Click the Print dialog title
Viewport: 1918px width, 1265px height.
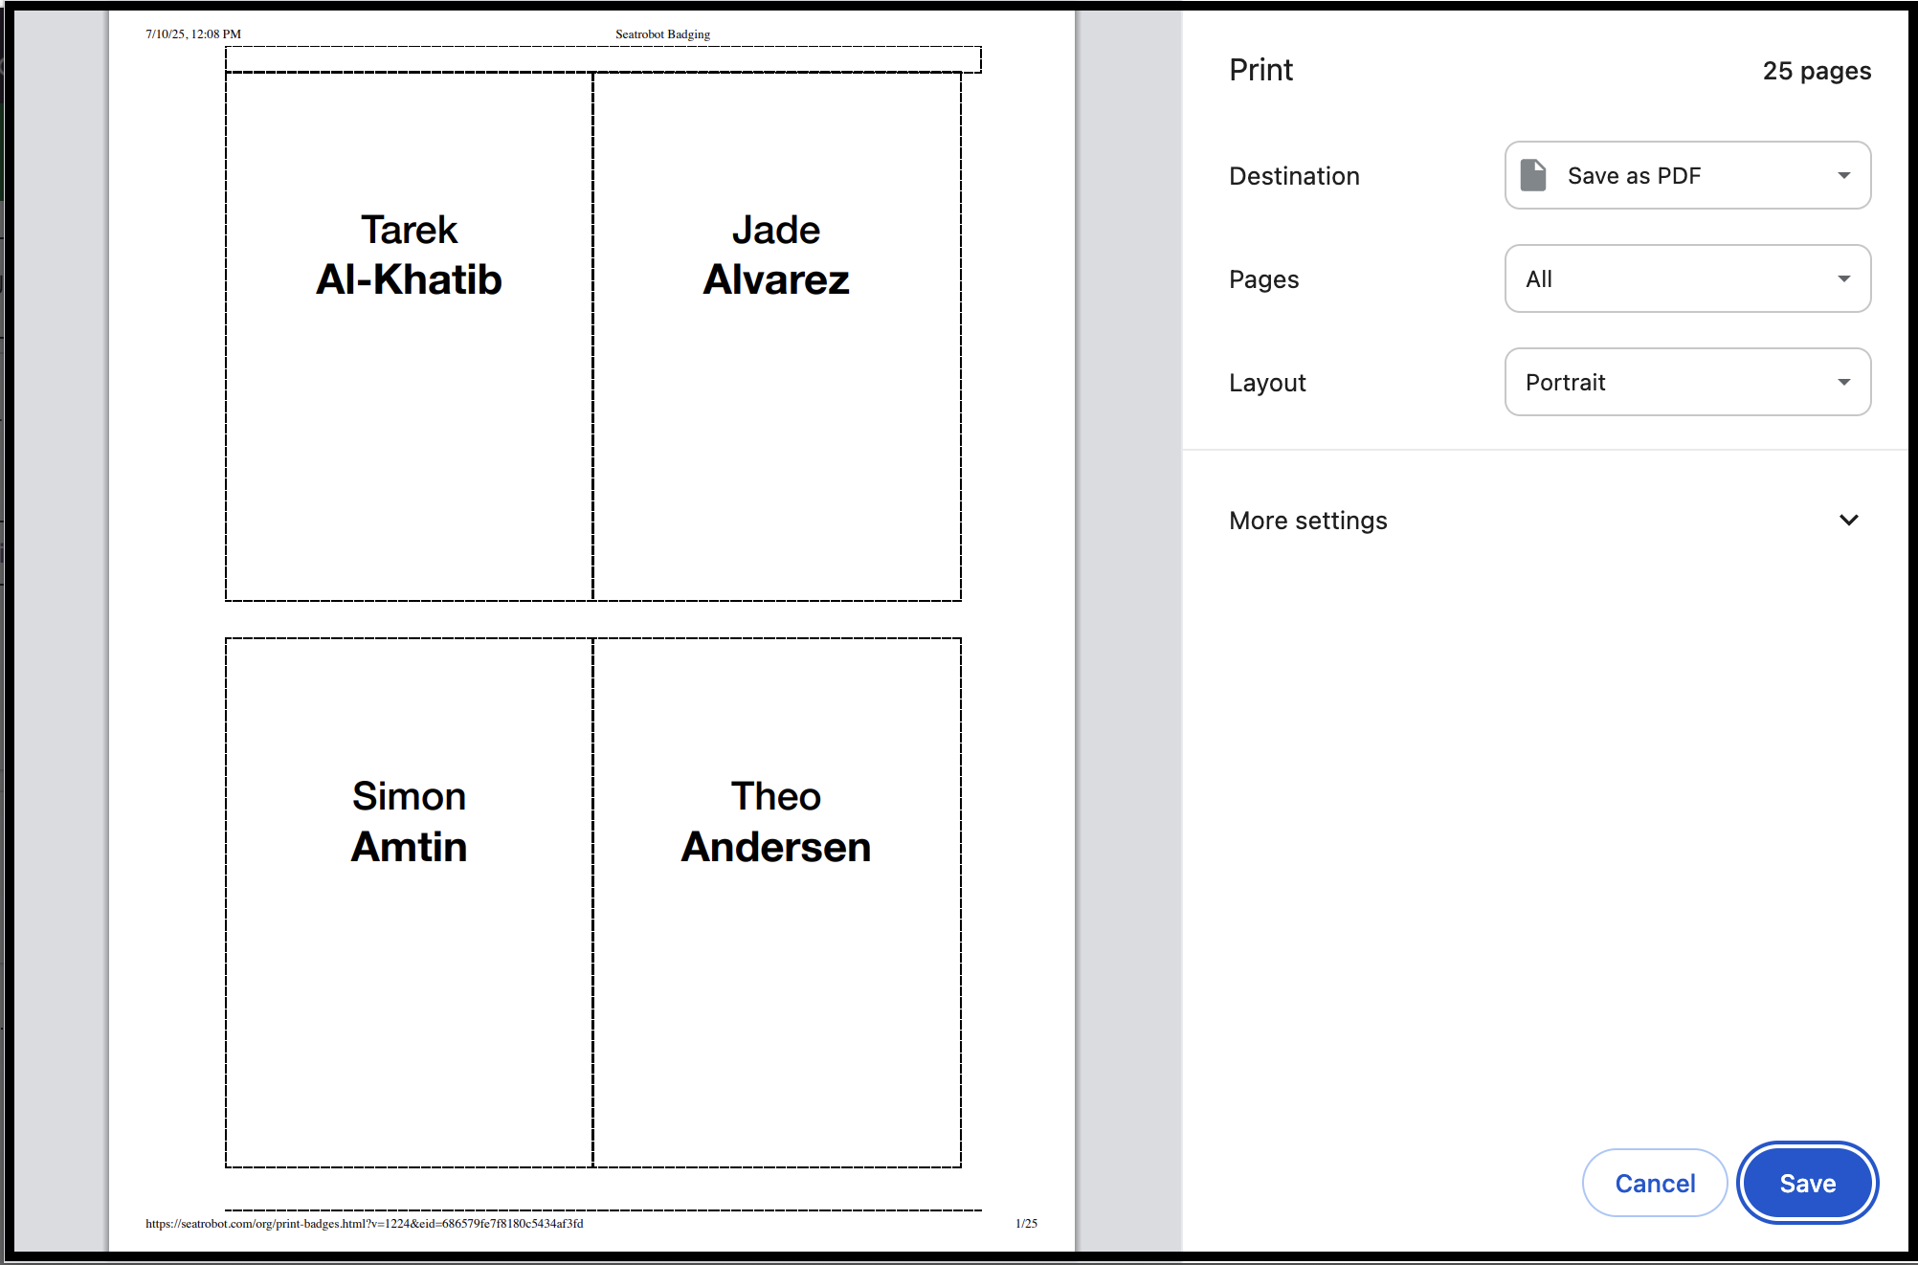pos(1260,70)
